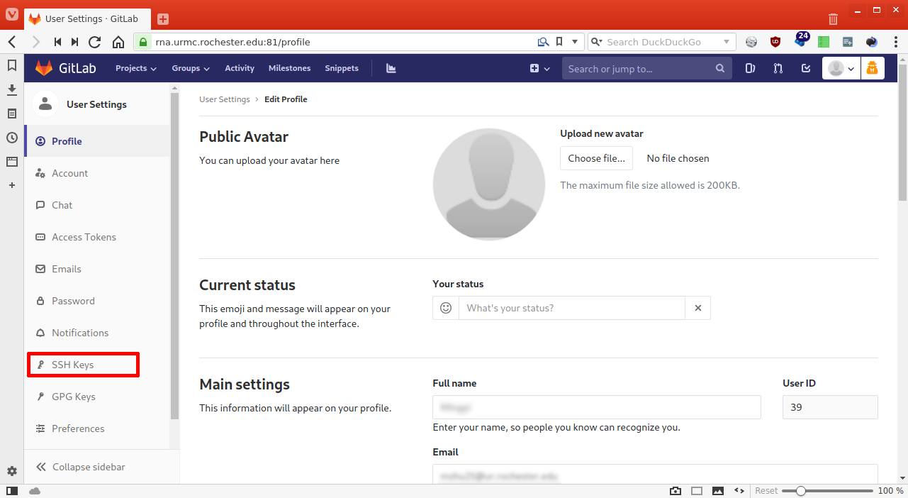The image size is (908, 498).
Task: Open the Access Tokens section
Action: pyautogui.click(x=85, y=237)
